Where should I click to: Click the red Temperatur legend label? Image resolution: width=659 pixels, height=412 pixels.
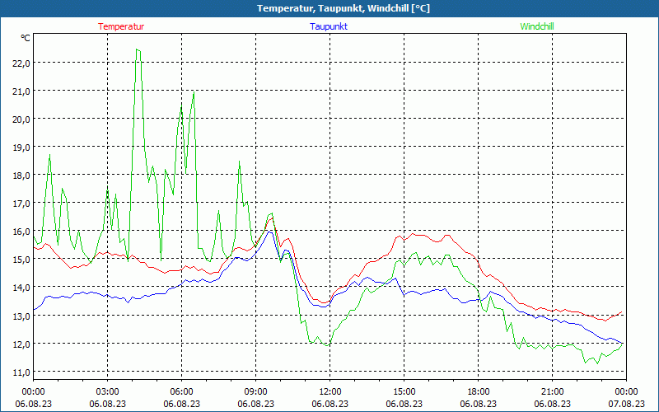(121, 26)
